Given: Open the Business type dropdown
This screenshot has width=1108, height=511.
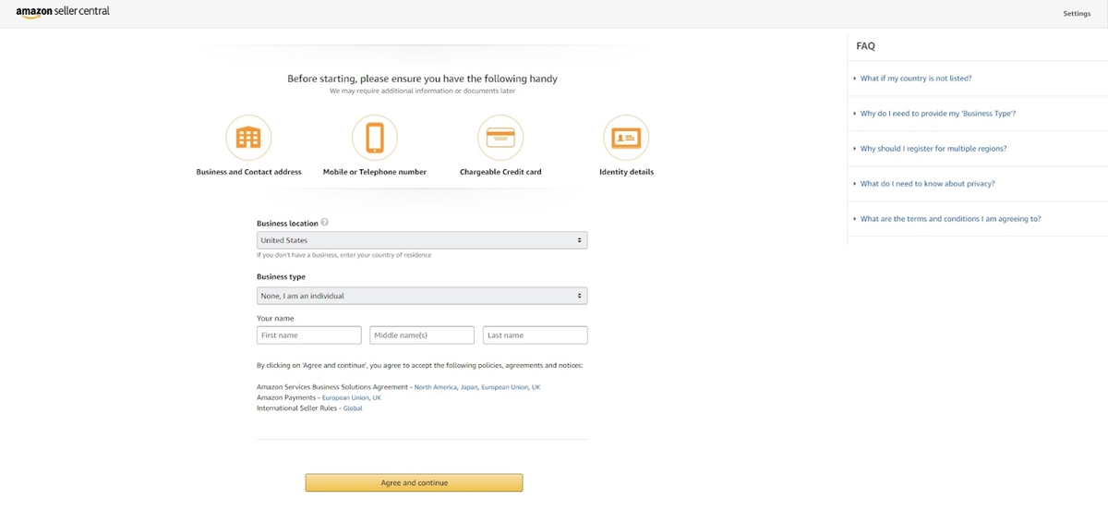Looking at the screenshot, I should coord(422,296).
